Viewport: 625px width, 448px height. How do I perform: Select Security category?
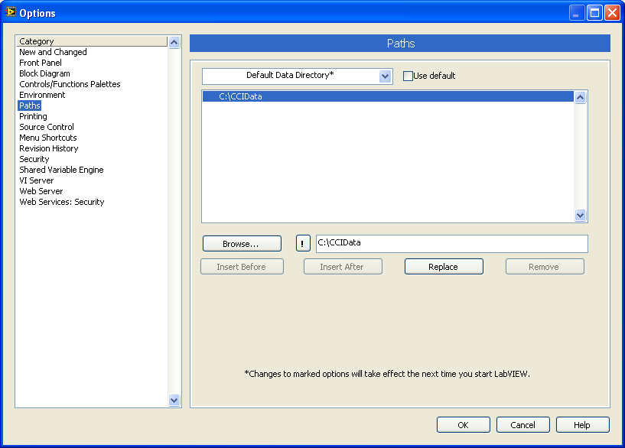pyautogui.click(x=34, y=159)
